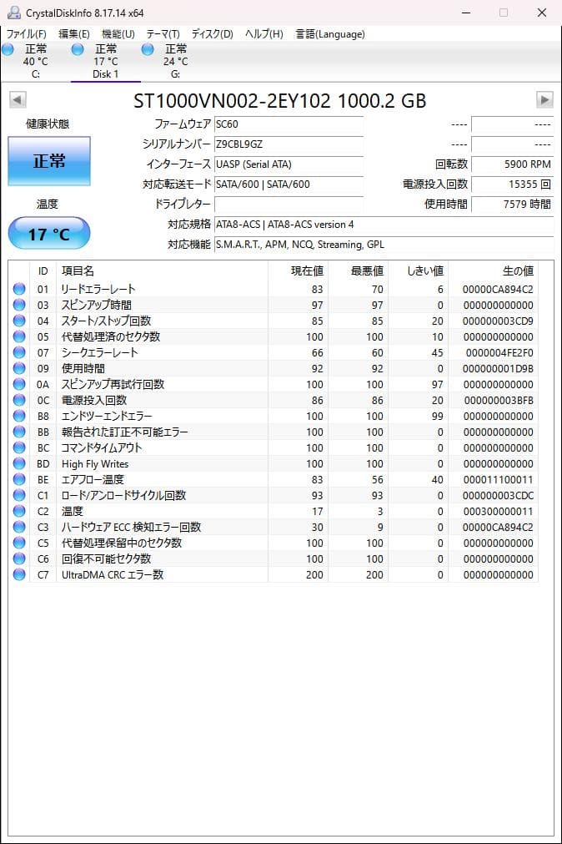Screen dimensions: 562x844
Task: Click the empty drive letter field
Action: click(289, 204)
